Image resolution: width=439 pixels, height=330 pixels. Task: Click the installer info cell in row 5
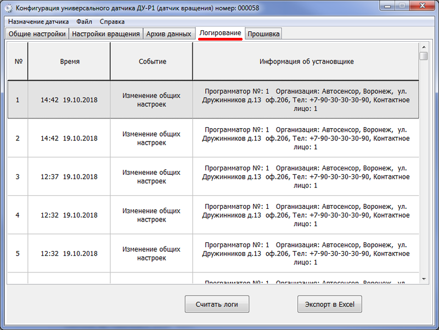(x=306, y=253)
